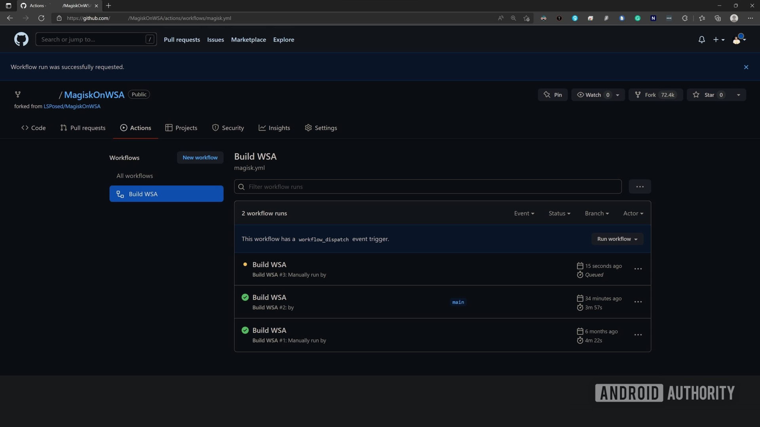Screen dimensions: 760x427
Task: Click the New workflow button
Action: pyautogui.click(x=200, y=157)
